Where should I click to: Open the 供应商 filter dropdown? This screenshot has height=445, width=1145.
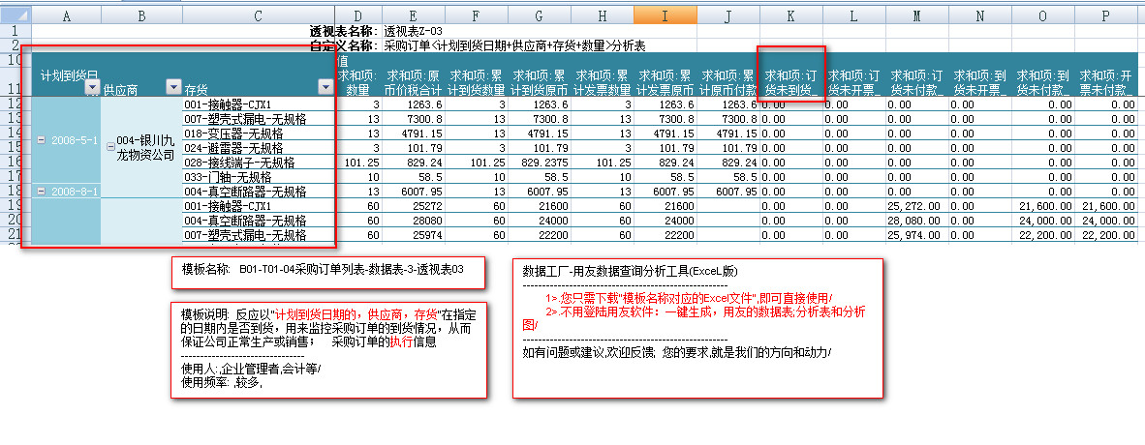(173, 88)
